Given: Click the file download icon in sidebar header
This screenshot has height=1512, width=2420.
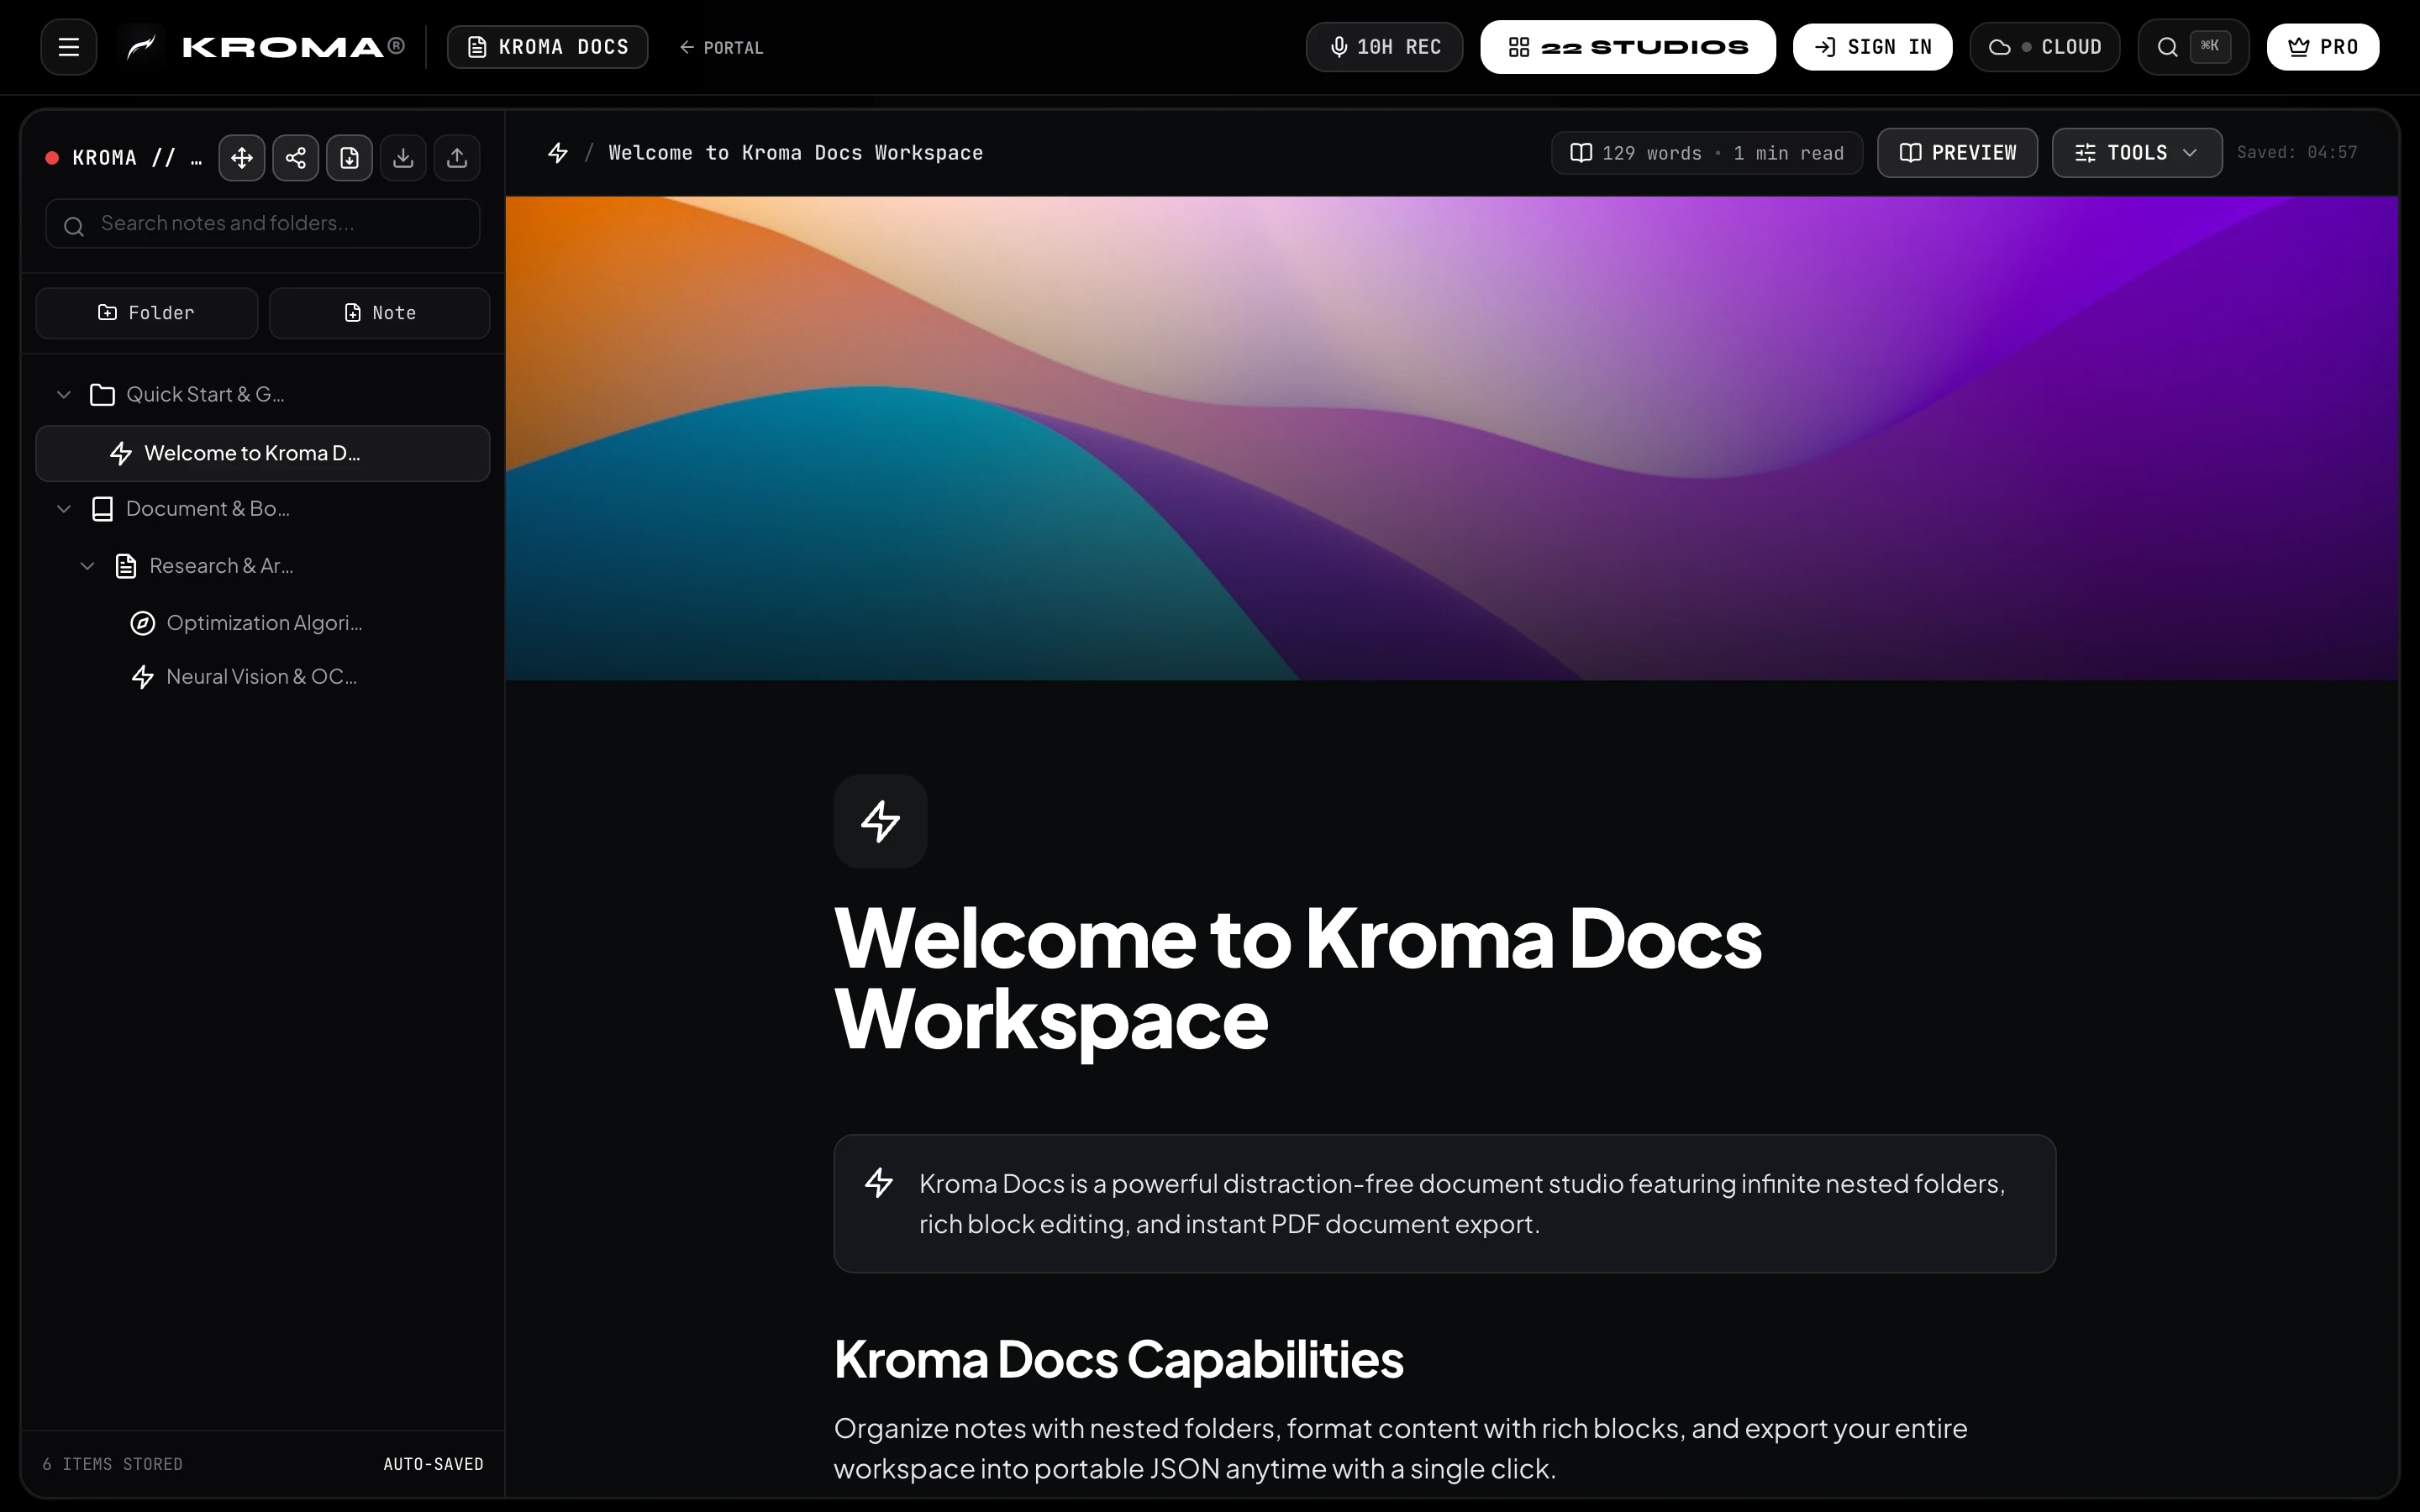Looking at the screenshot, I should click(x=349, y=157).
